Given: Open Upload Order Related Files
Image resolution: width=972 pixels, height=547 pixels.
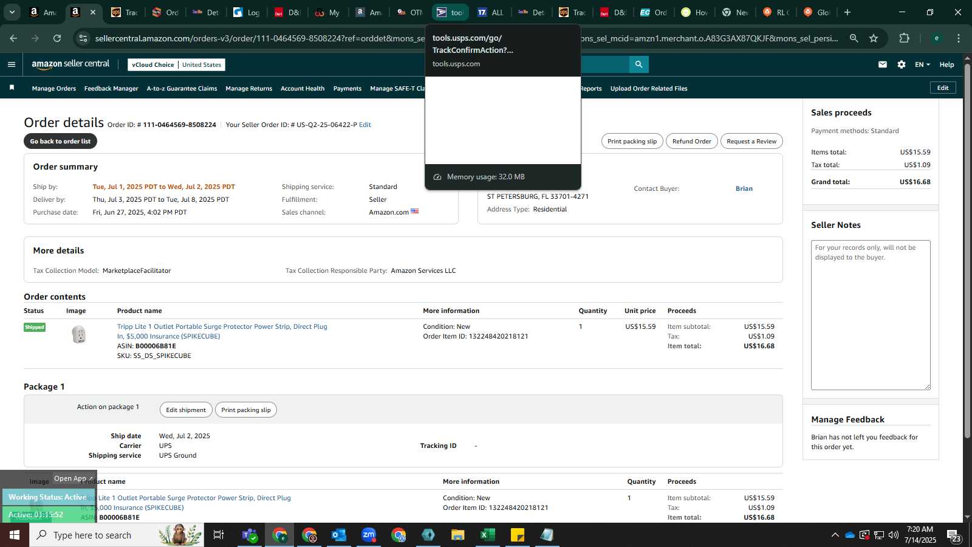Looking at the screenshot, I should (649, 89).
